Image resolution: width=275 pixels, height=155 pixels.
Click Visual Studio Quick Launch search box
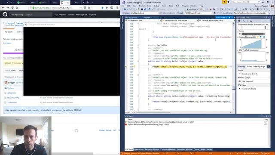(x=245, y=2)
